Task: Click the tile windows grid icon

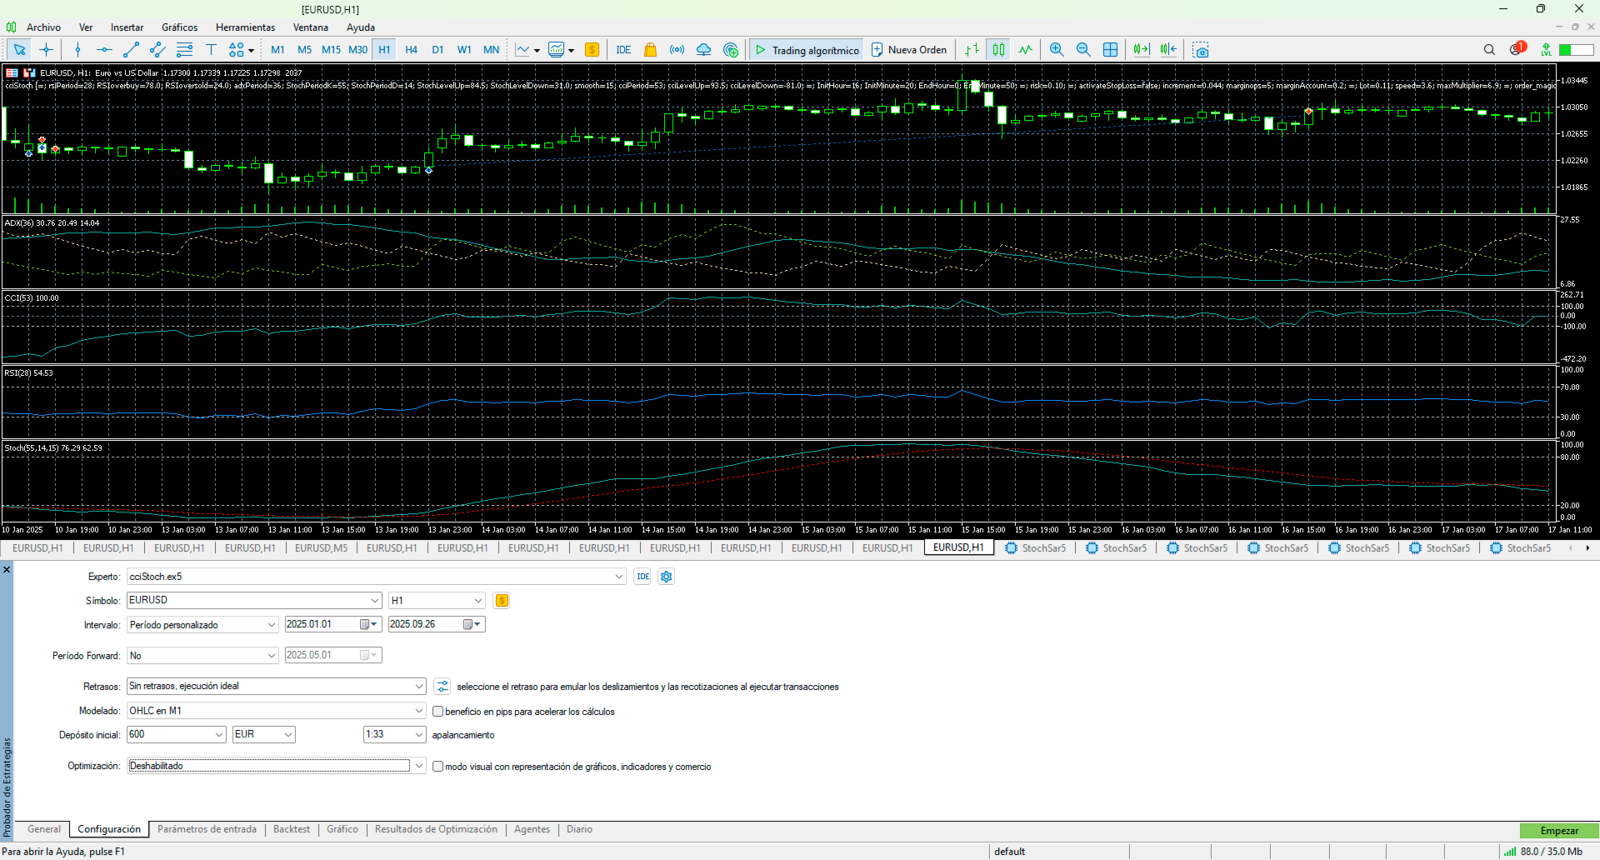Action: click(x=1110, y=50)
